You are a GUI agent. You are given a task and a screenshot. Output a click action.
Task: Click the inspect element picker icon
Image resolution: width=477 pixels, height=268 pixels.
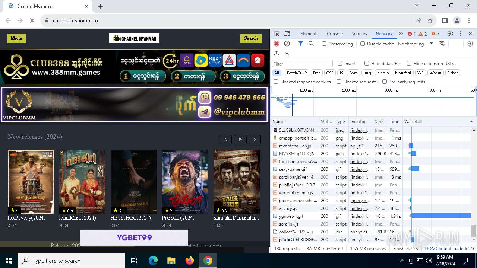click(277, 33)
